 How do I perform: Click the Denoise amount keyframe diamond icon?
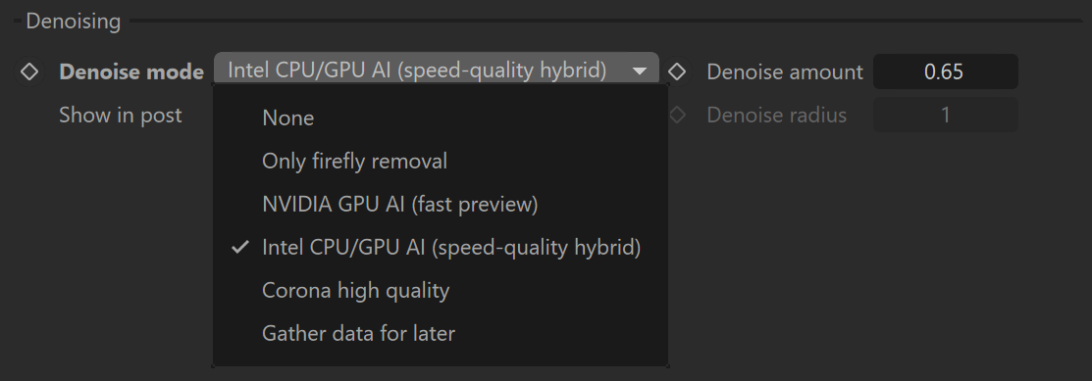pos(677,71)
